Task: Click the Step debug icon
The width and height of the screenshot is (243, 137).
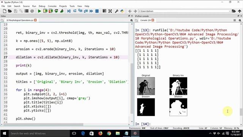Action: 75,11
